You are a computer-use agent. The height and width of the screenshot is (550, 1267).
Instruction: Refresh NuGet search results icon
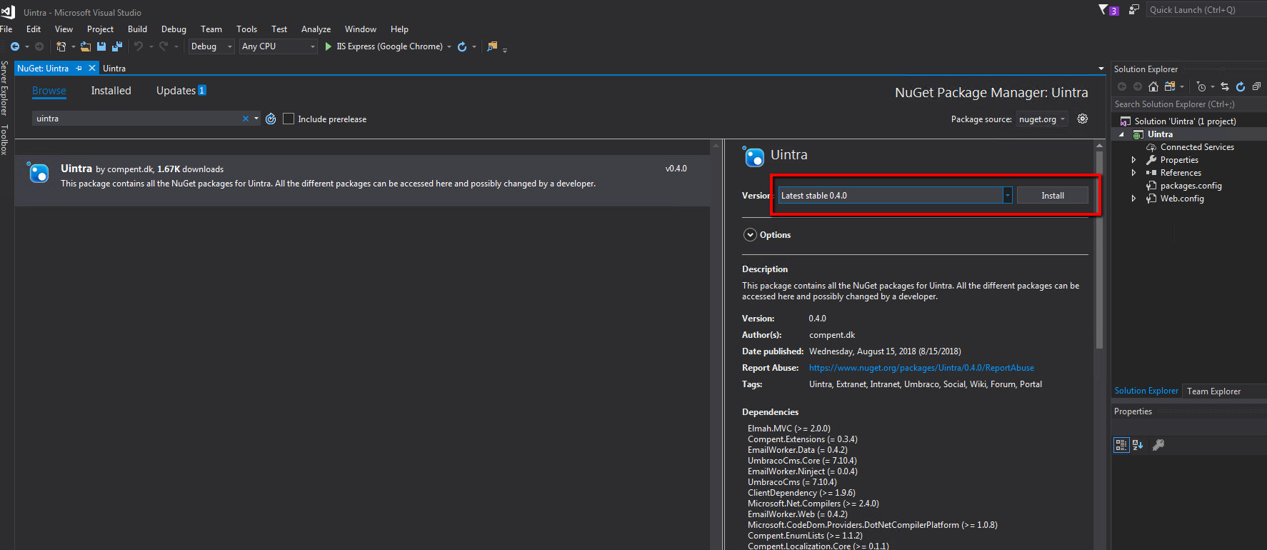click(271, 119)
